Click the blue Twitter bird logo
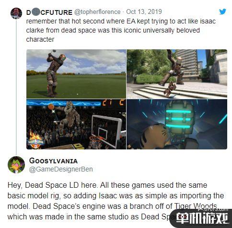This screenshot has width=232, height=228. 222,12
